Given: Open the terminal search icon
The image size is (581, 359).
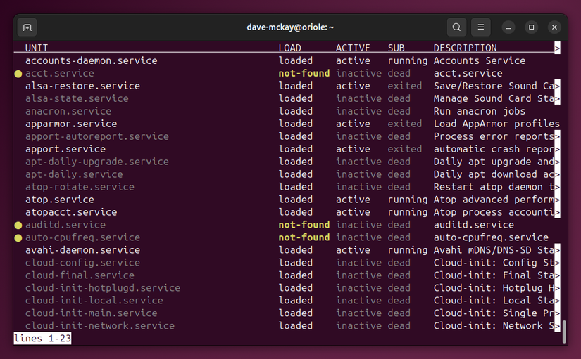Looking at the screenshot, I should click(457, 27).
